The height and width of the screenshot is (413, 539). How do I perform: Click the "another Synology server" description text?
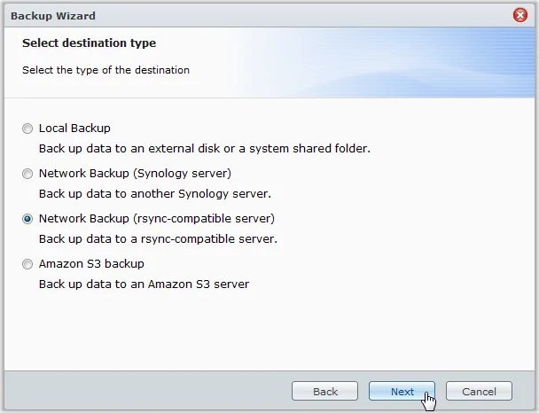(154, 194)
